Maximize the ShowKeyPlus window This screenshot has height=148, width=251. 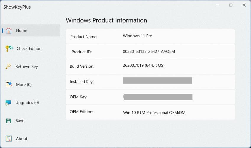click(231, 5)
